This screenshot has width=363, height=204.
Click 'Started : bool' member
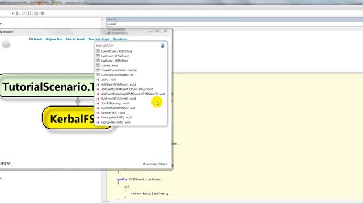109,66
